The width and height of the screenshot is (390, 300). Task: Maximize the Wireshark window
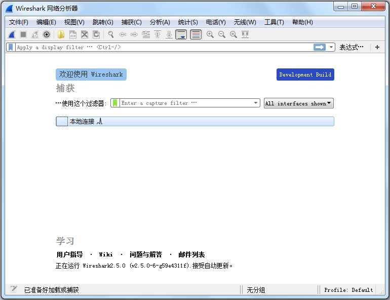(x=355, y=7)
